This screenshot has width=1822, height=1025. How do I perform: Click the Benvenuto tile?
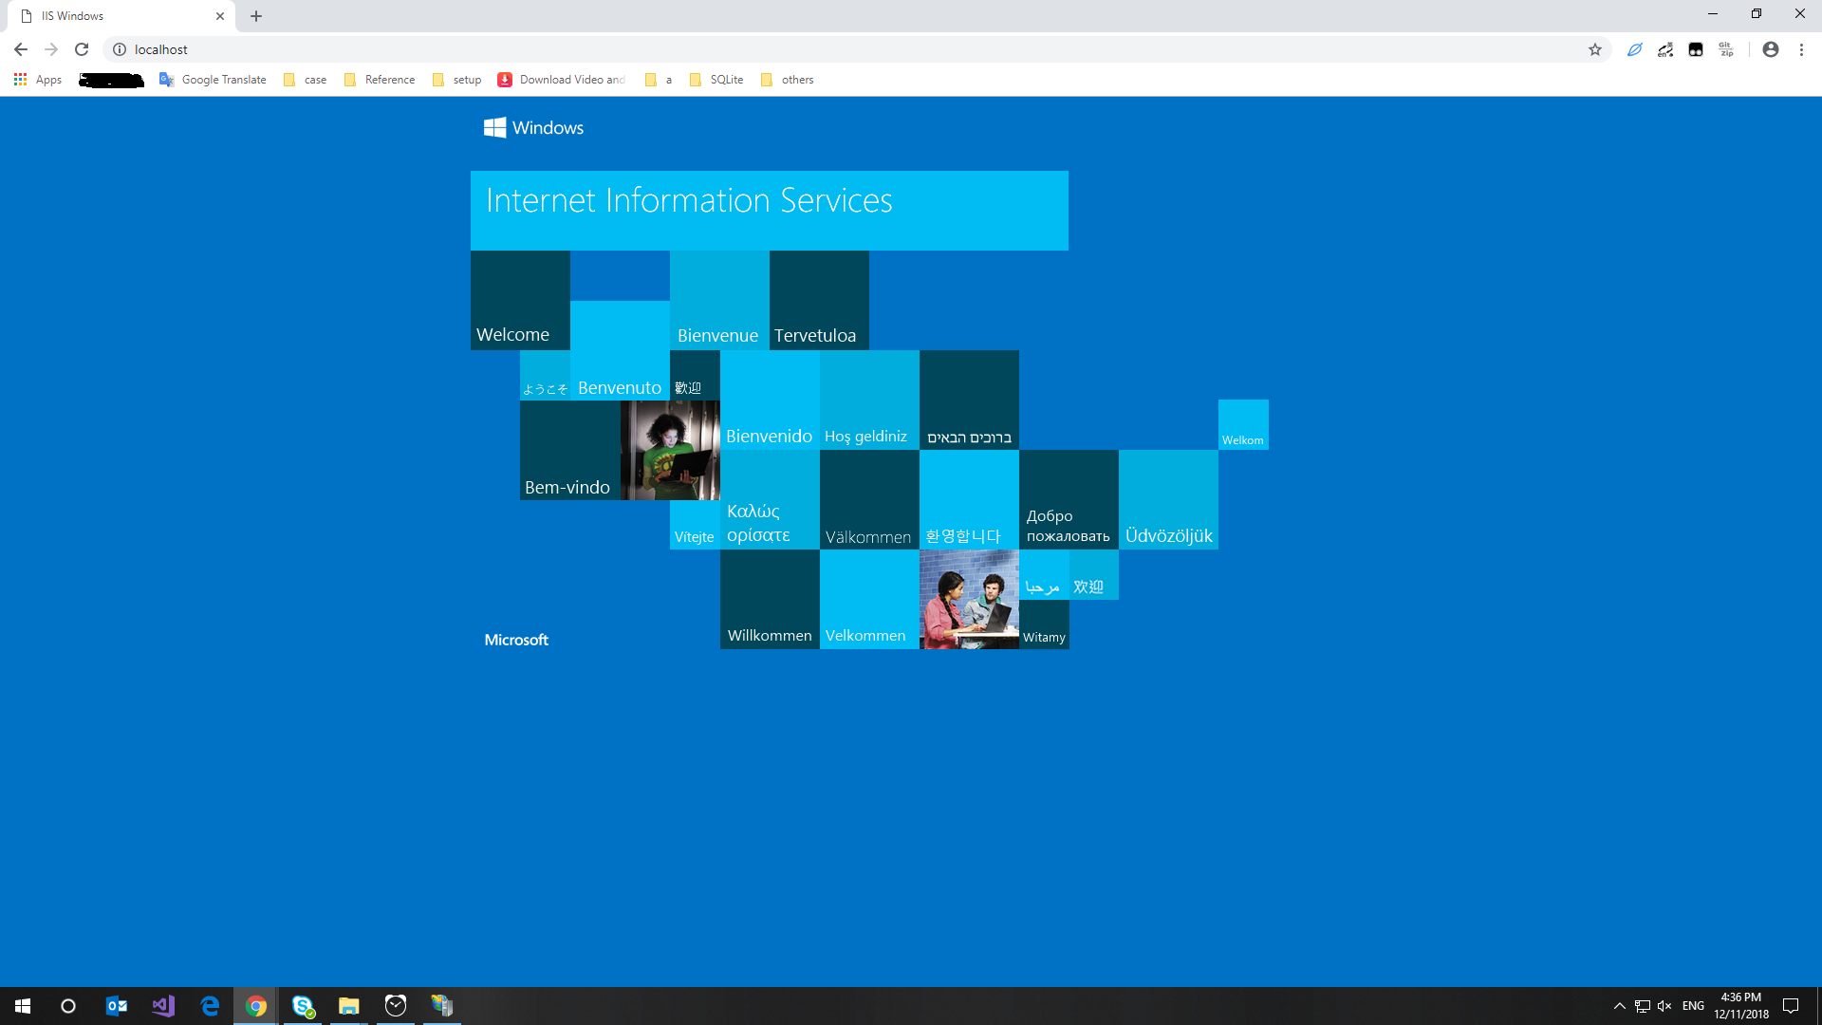pos(620,350)
